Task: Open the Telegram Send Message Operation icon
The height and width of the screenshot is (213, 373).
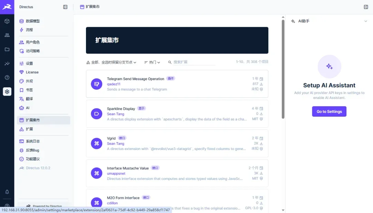Action: [x=97, y=84]
